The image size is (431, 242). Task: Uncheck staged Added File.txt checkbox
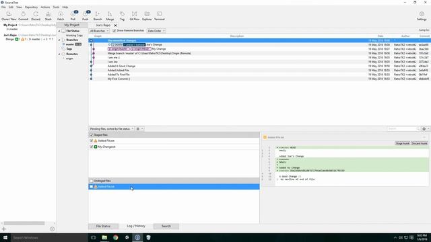[92, 140]
